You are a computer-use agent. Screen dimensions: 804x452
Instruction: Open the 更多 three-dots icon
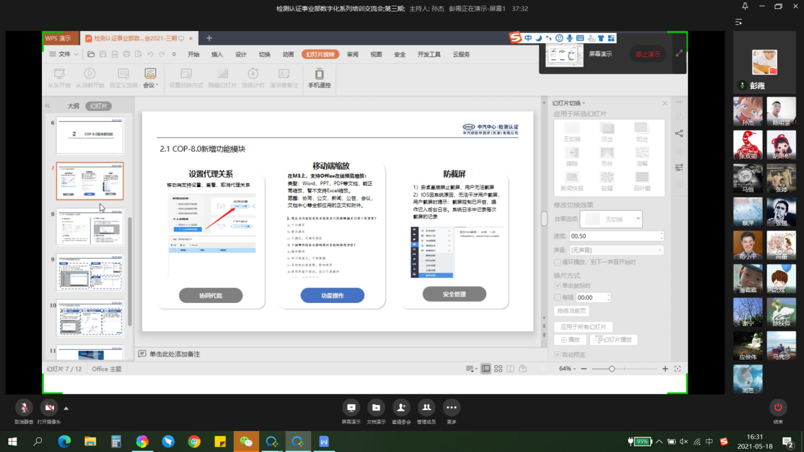pyautogui.click(x=451, y=408)
